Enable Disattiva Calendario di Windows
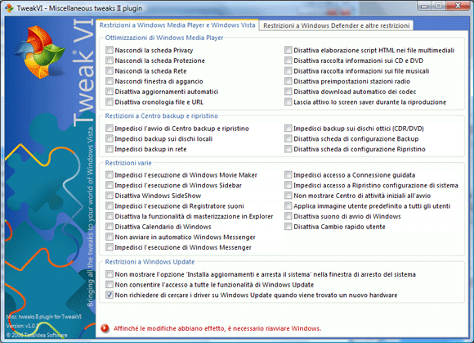 pos(110,227)
